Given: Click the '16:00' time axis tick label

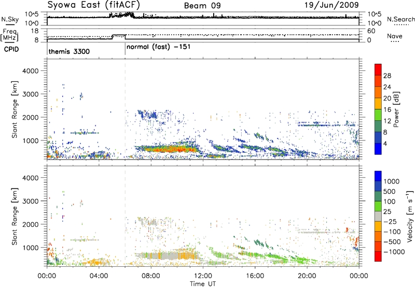Looking at the screenshot, I should [x=255, y=276].
